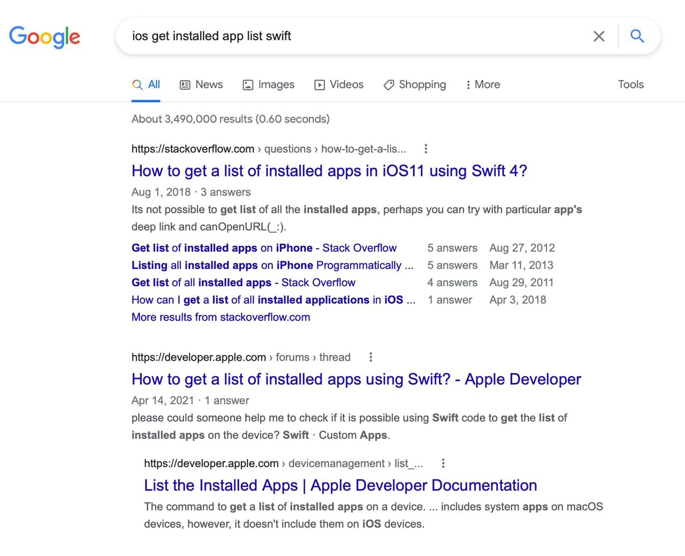The image size is (685, 556).
Task: Open 'Get list of all installed apps - Stack Overflow'
Action: [243, 282]
